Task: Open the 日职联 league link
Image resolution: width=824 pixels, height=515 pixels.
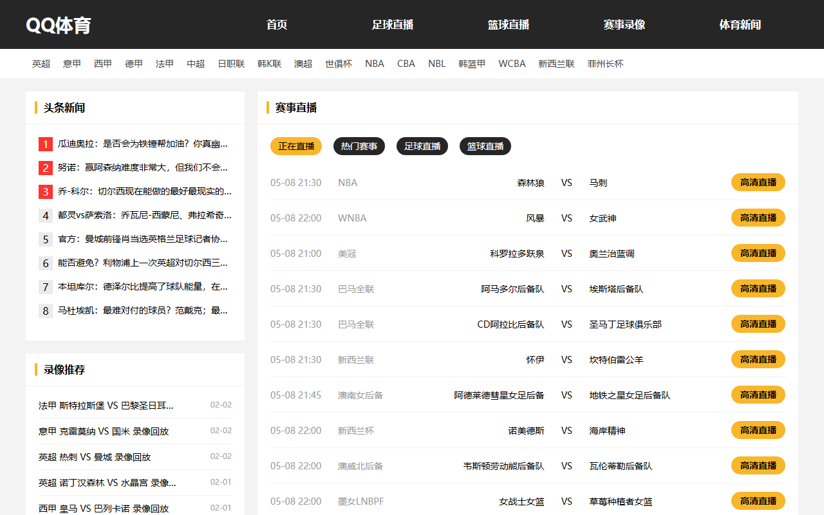Action: point(231,64)
